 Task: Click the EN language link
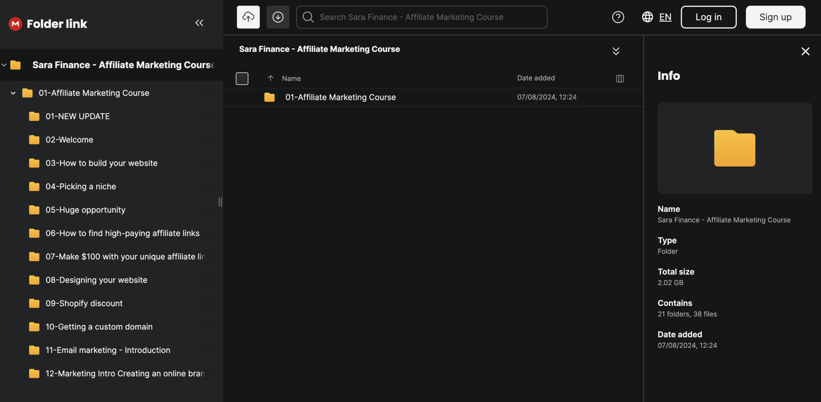pos(665,17)
